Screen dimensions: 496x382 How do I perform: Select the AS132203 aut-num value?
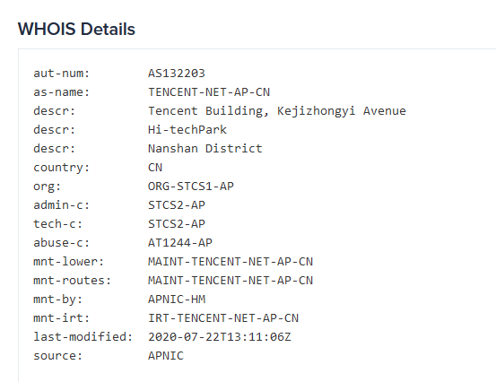177,74
